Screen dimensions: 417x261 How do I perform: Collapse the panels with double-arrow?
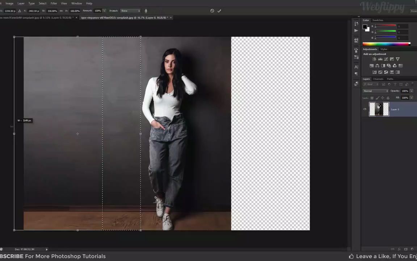(359, 17)
